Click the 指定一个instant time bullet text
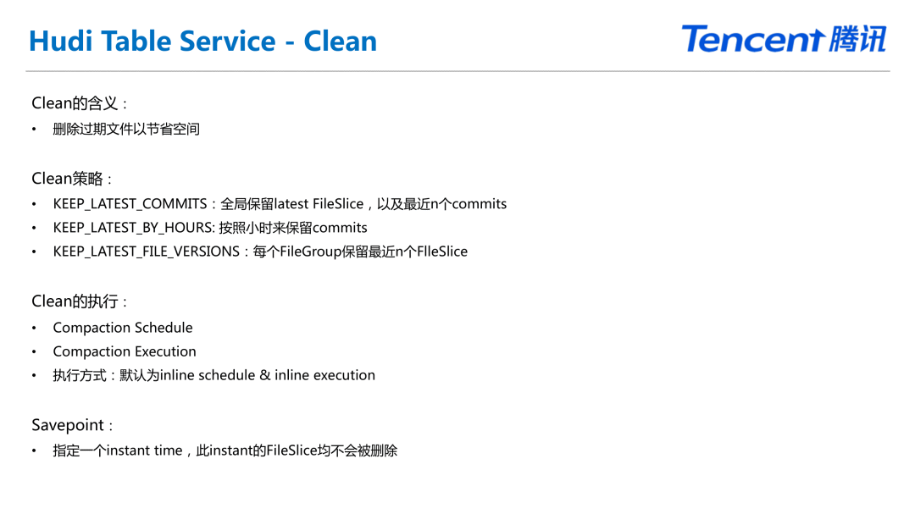 tap(225, 450)
